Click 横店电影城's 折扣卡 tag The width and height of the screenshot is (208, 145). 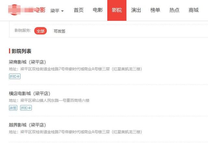tap(26, 108)
